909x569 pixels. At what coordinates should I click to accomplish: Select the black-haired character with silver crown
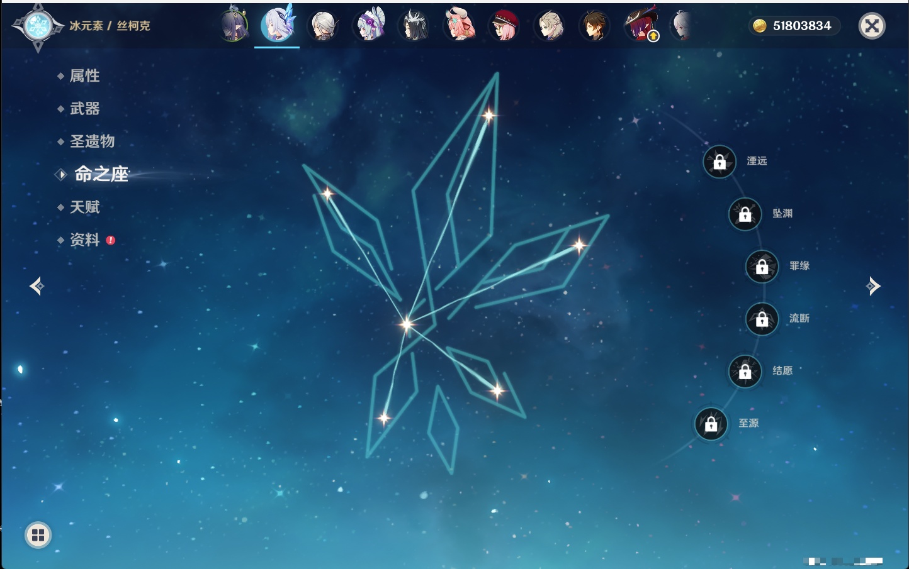[x=414, y=26]
